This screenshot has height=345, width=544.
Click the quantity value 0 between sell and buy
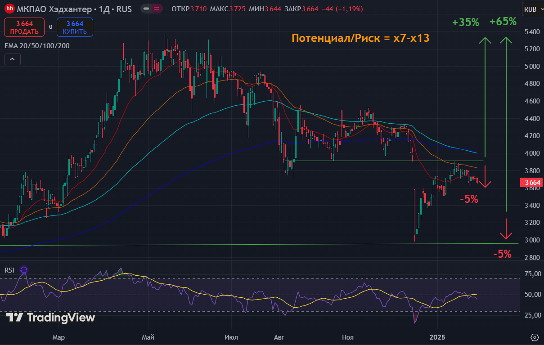tap(51, 27)
